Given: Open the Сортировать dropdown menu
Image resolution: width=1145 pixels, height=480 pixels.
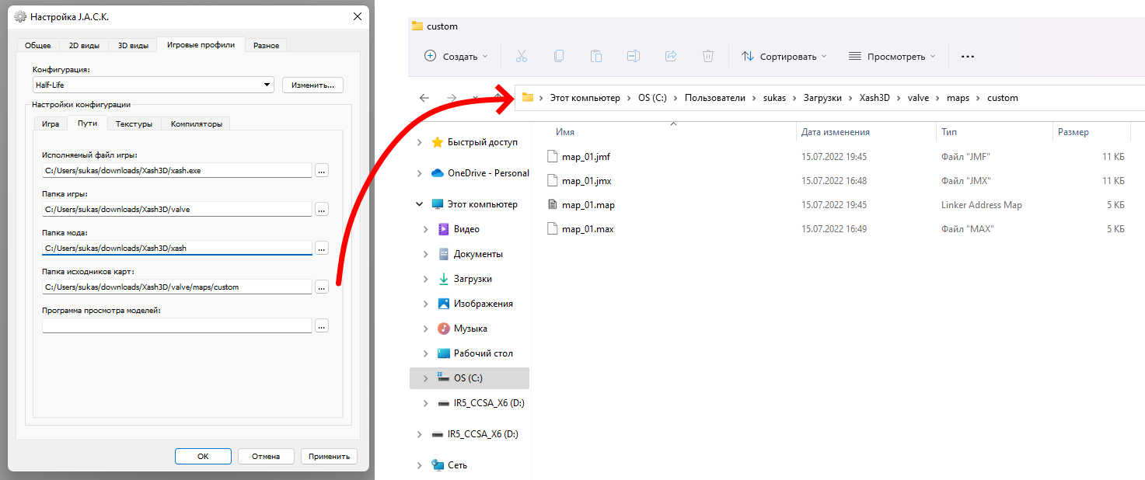Looking at the screenshot, I should click(x=784, y=56).
